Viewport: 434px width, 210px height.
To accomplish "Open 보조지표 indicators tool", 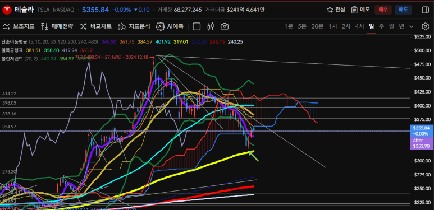I will click(x=19, y=26).
